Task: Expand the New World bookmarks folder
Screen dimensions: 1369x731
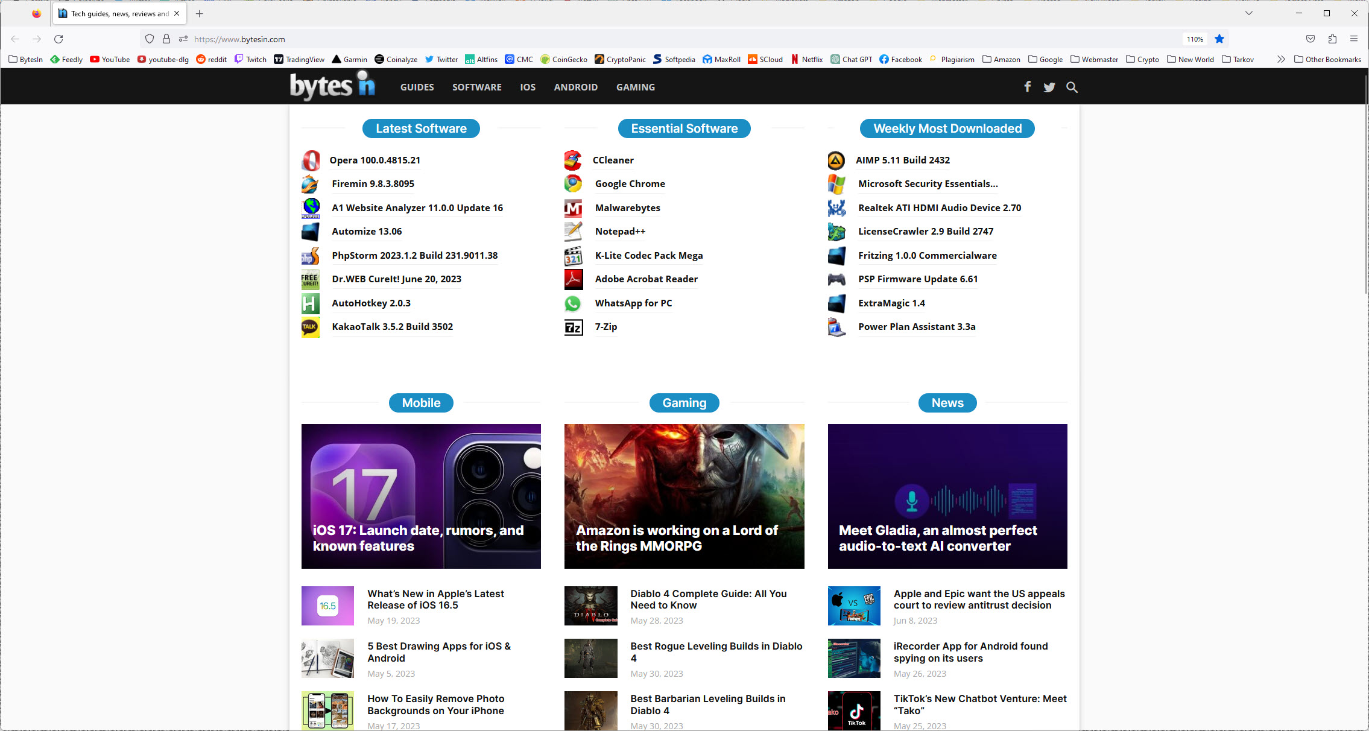Action: (x=1190, y=59)
